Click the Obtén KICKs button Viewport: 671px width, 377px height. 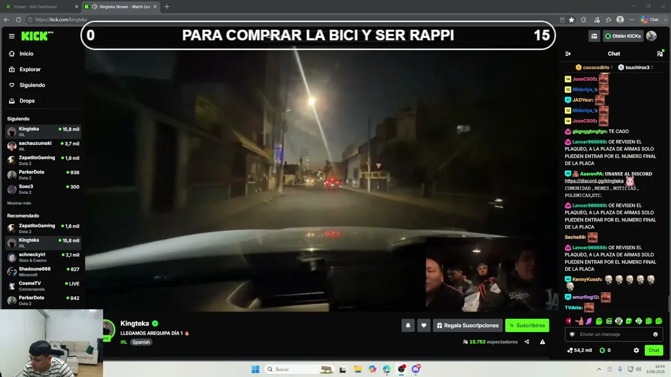623,36
